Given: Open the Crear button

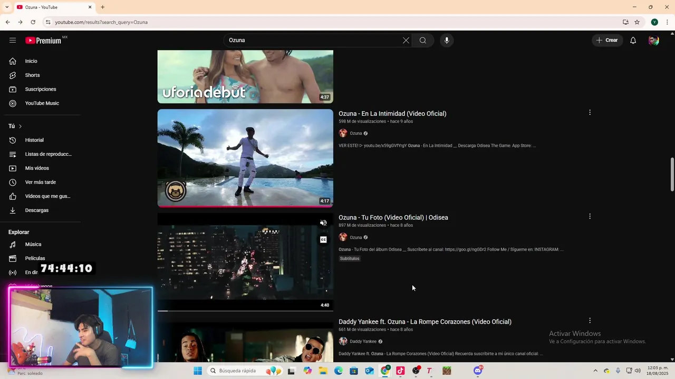Looking at the screenshot, I should coord(607,41).
